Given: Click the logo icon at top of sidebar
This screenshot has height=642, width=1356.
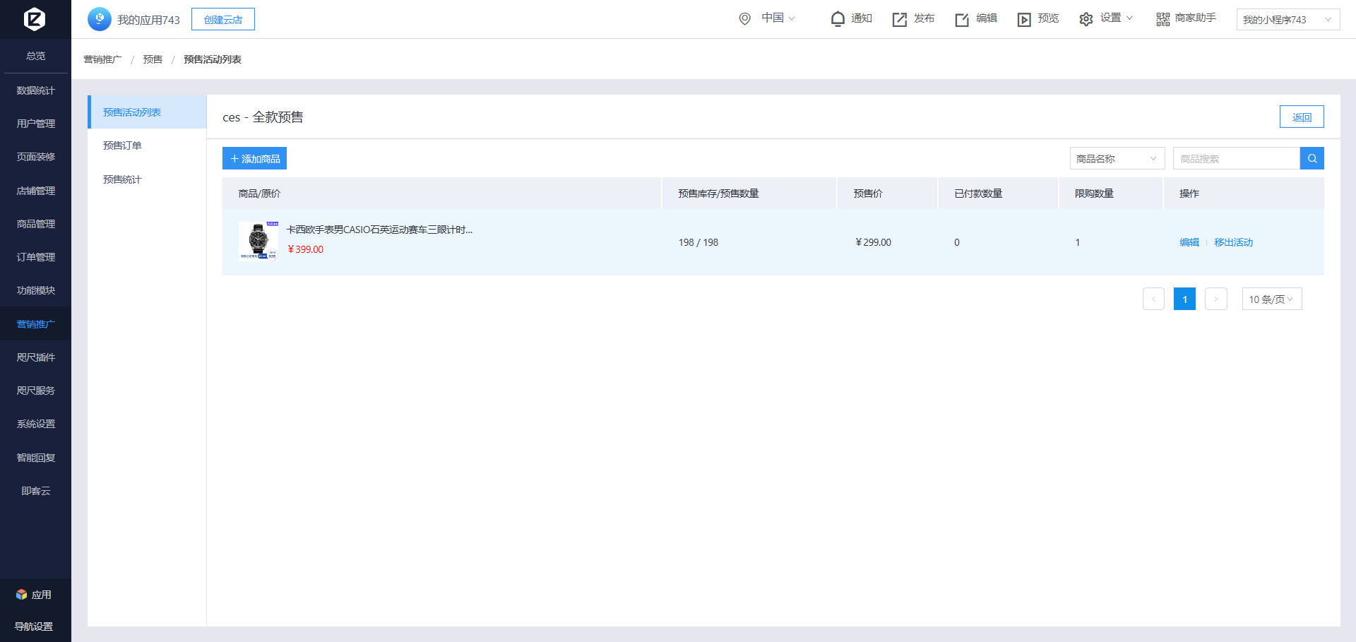Looking at the screenshot, I should pyautogui.click(x=35, y=19).
